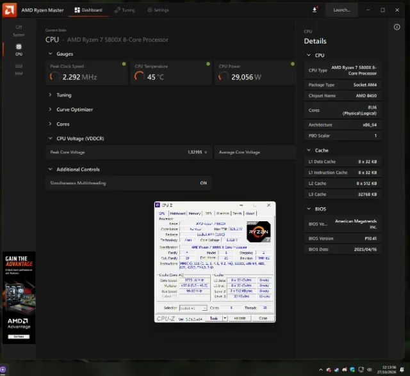This screenshot has height=376, width=410.
Task: Click the Peak Clock Speed gauge
Action: (86, 73)
